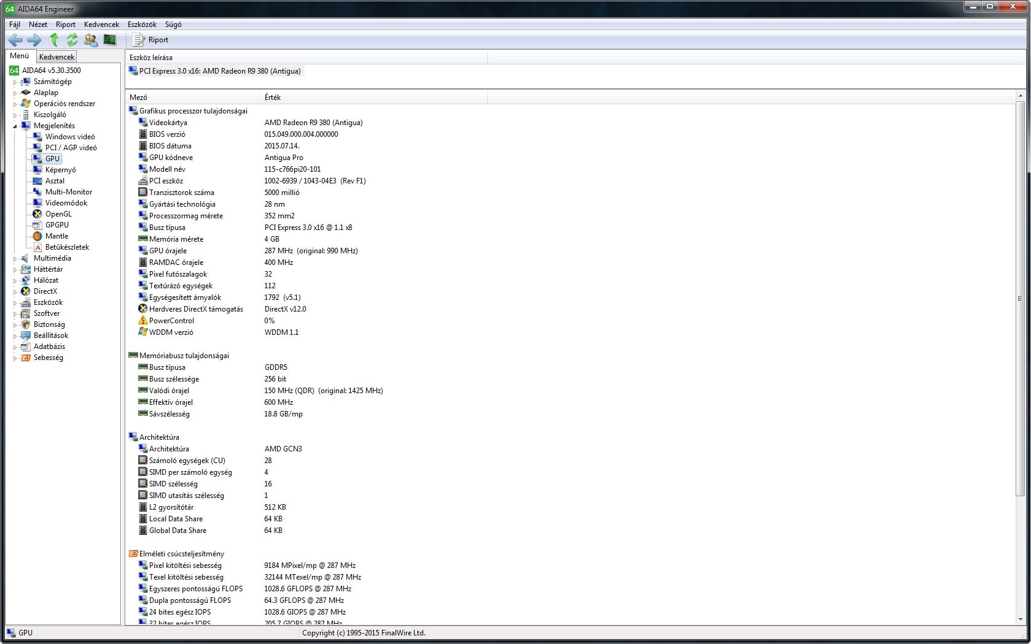Open the Kedvencek menu in menu bar
This screenshot has height=644, width=1031.
[101, 25]
